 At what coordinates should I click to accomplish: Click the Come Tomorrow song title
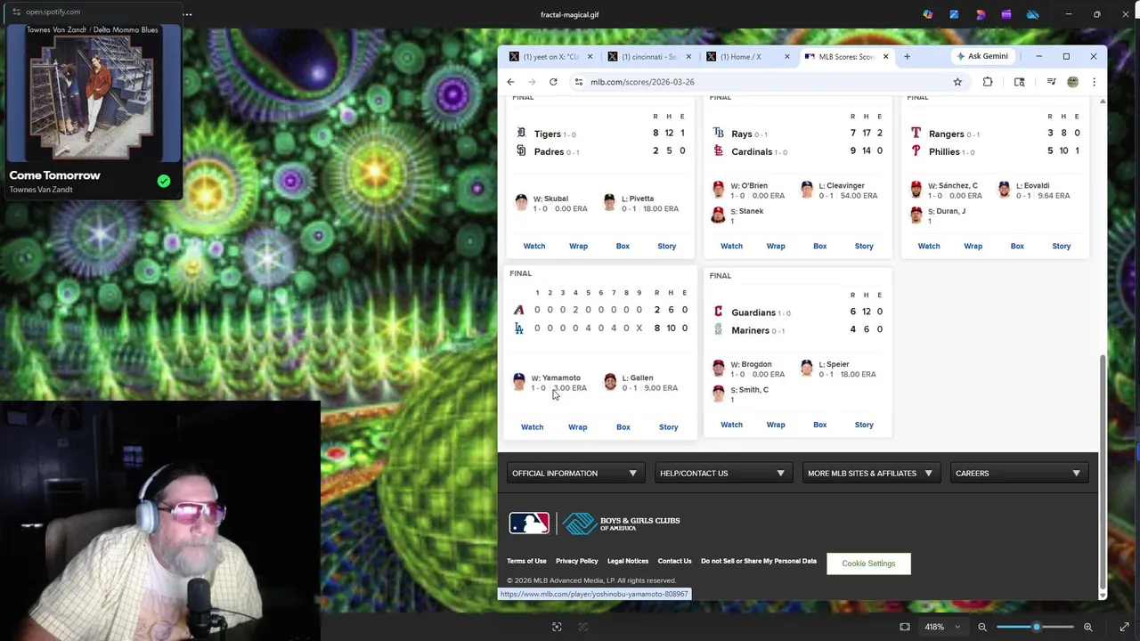point(54,175)
